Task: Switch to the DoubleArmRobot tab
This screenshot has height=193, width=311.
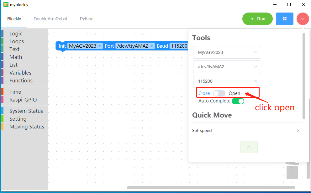Action: coord(50,19)
